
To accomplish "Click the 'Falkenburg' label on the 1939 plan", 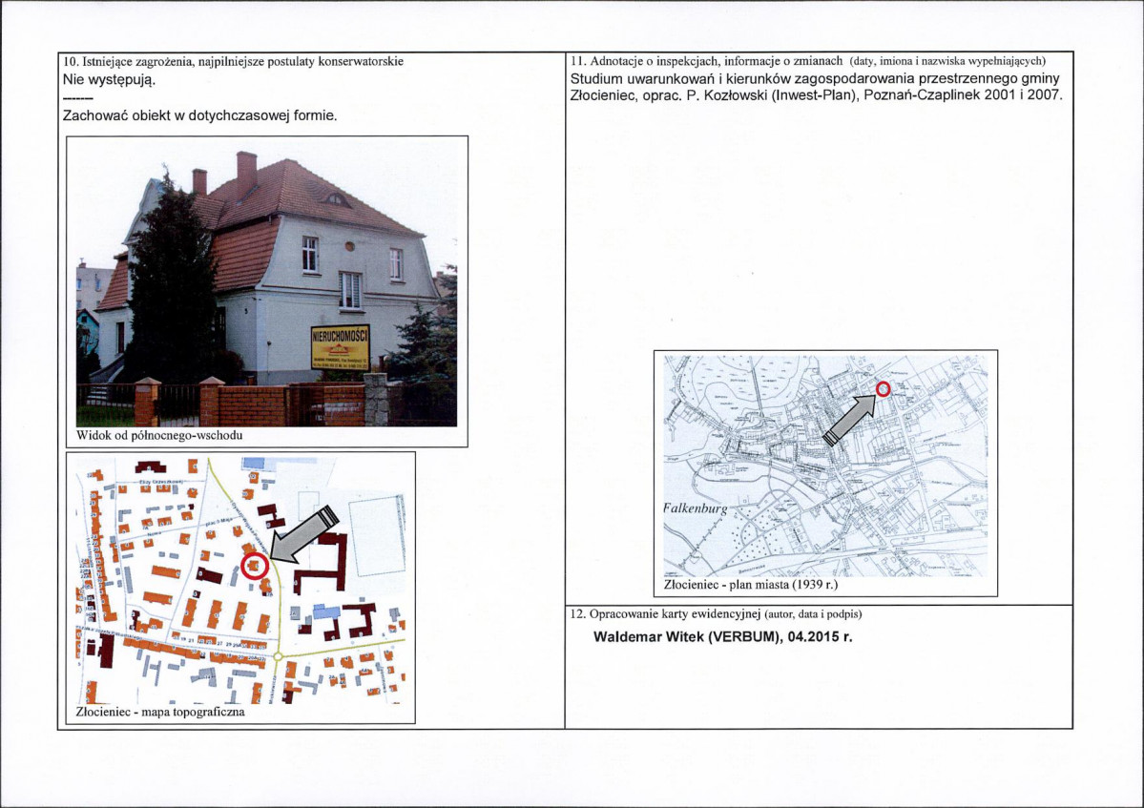I will 696,508.
